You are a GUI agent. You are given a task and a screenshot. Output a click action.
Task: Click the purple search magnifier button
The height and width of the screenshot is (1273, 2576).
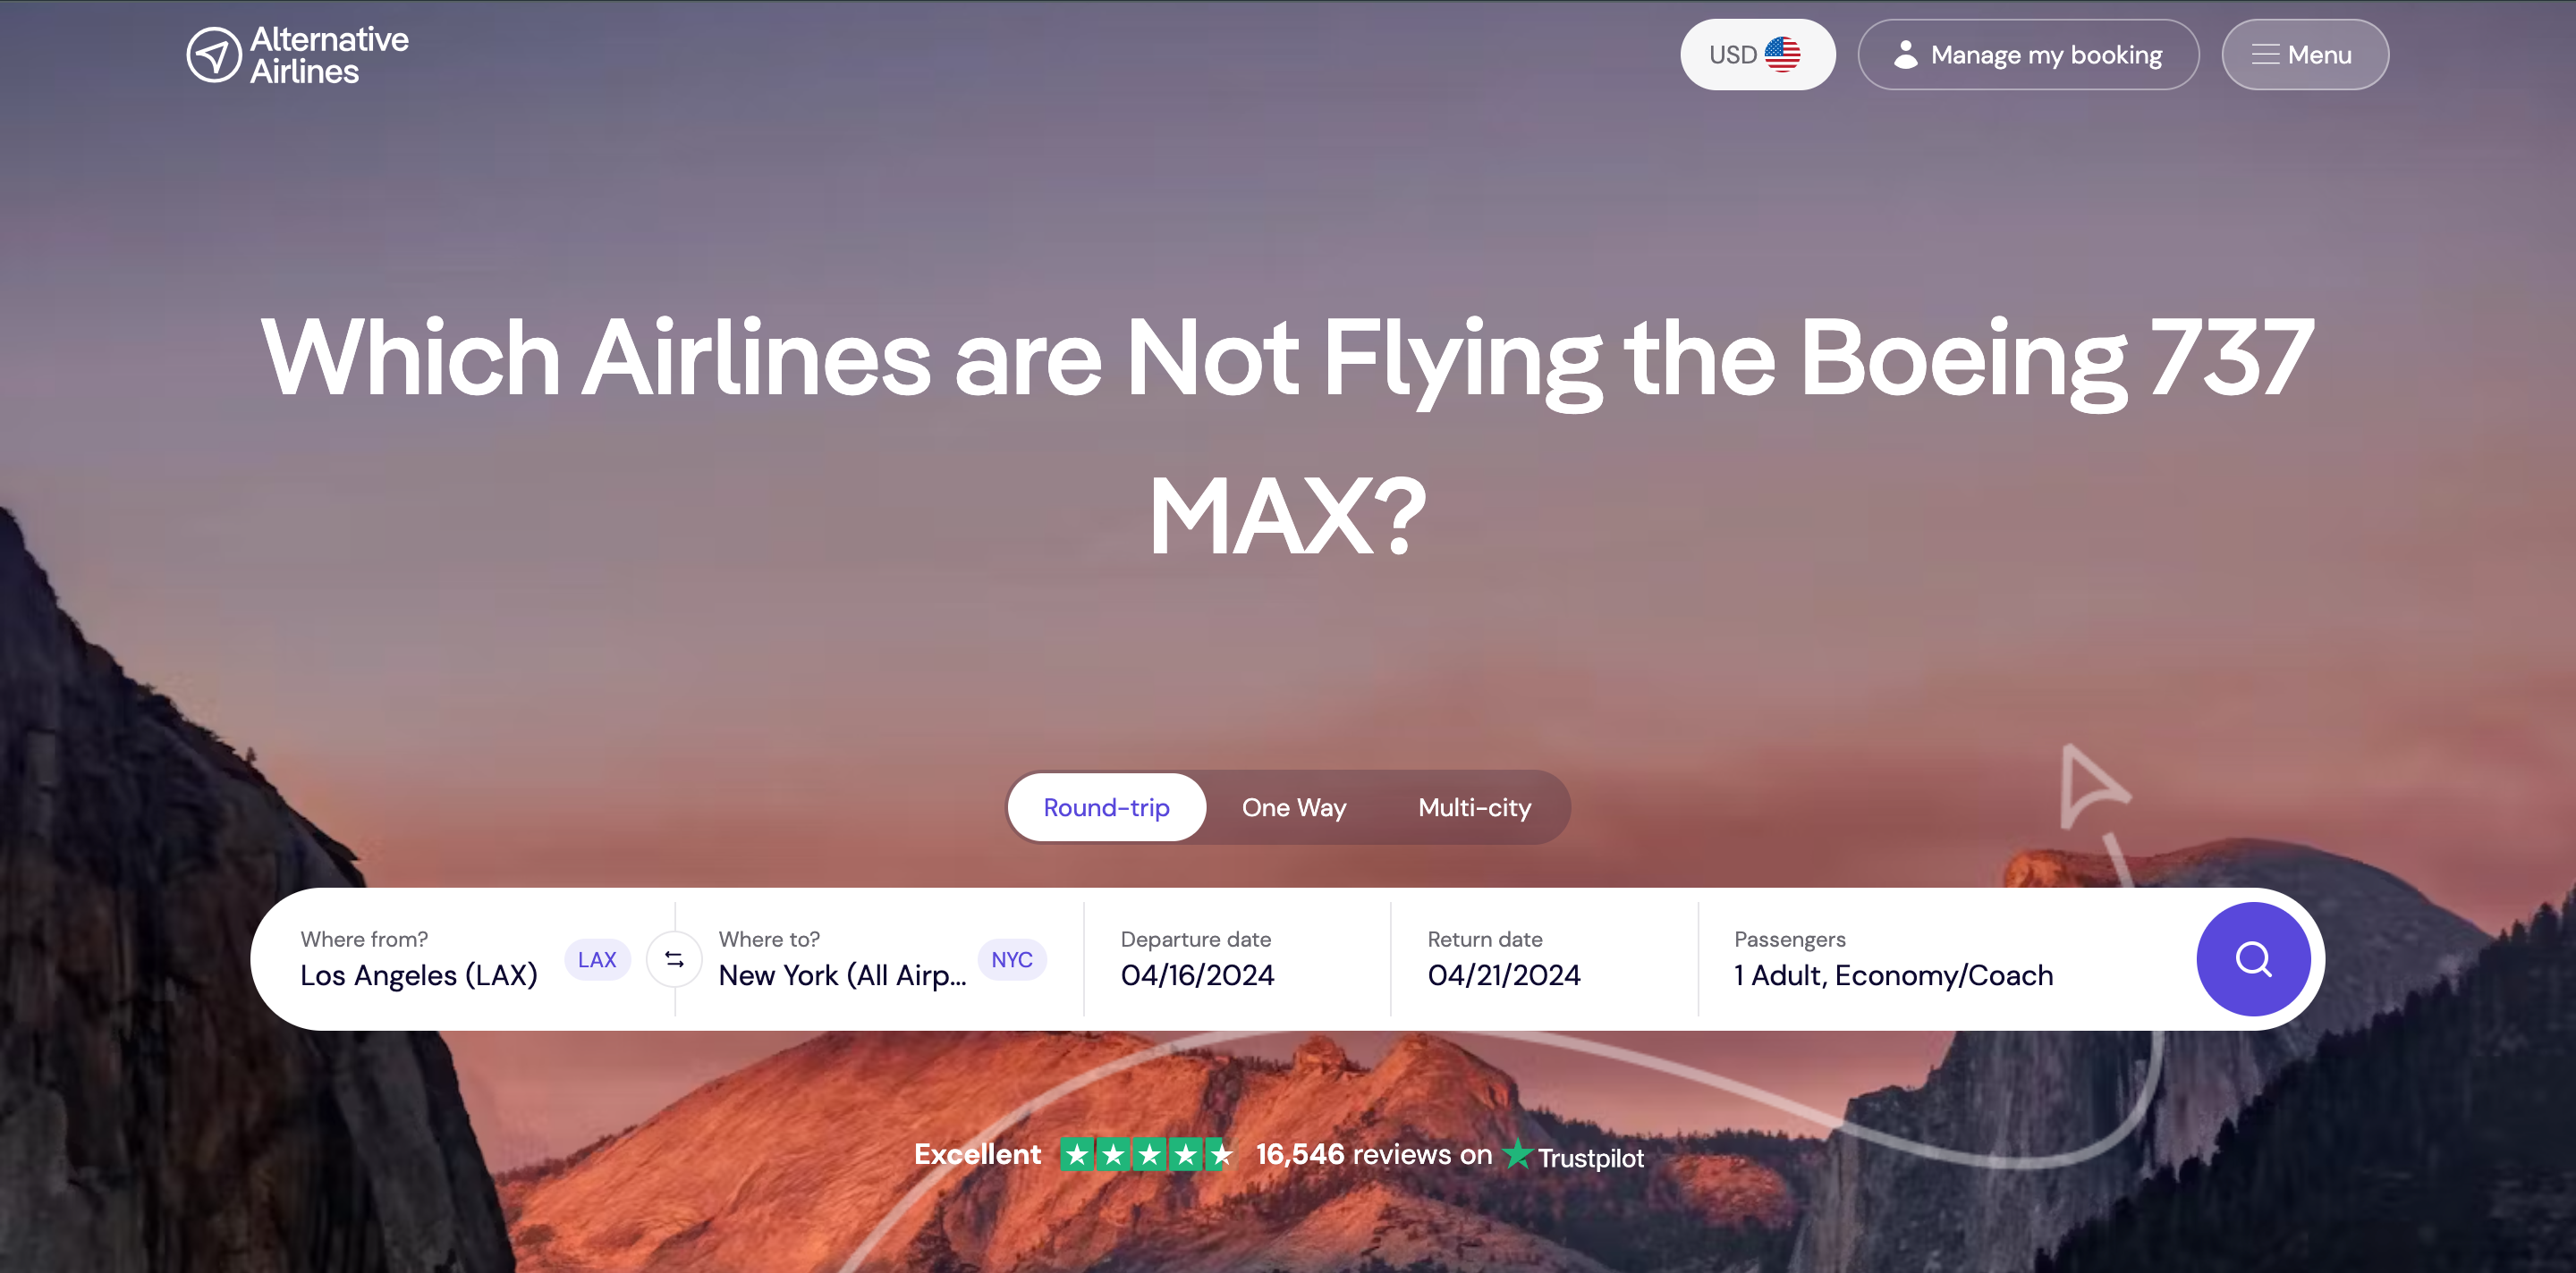(x=2252, y=958)
